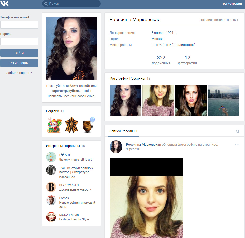The image size is (245, 238).
Task: Open the swimming pool photo thumbnail
Action: click(224, 100)
